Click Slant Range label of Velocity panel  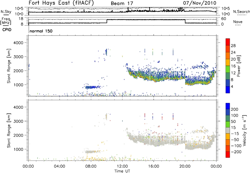click(9, 131)
